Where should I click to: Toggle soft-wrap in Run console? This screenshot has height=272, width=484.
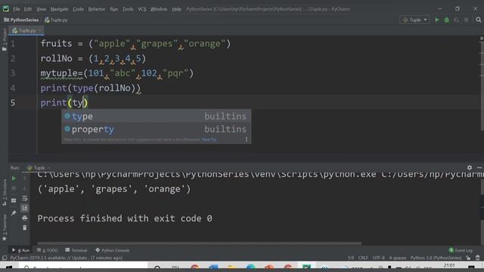tap(25, 198)
